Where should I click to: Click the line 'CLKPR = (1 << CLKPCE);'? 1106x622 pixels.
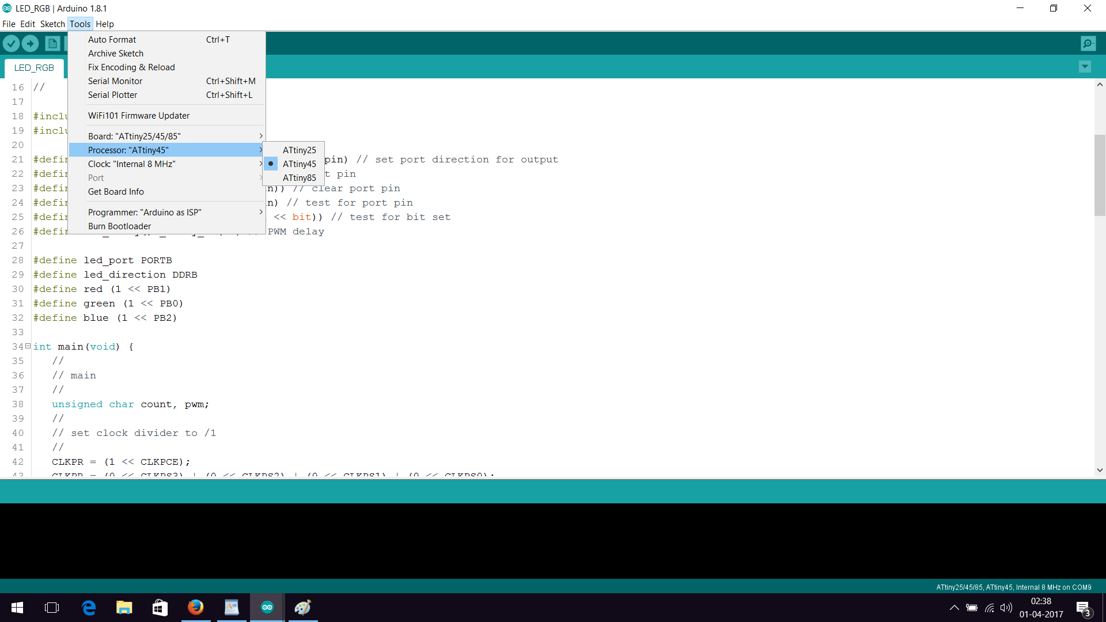point(121,462)
